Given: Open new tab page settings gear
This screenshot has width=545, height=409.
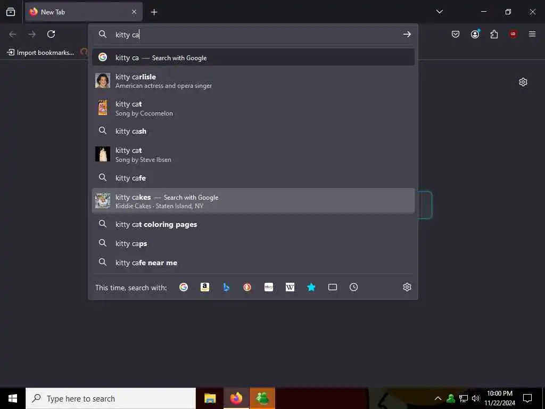Looking at the screenshot, I should (x=523, y=82).
